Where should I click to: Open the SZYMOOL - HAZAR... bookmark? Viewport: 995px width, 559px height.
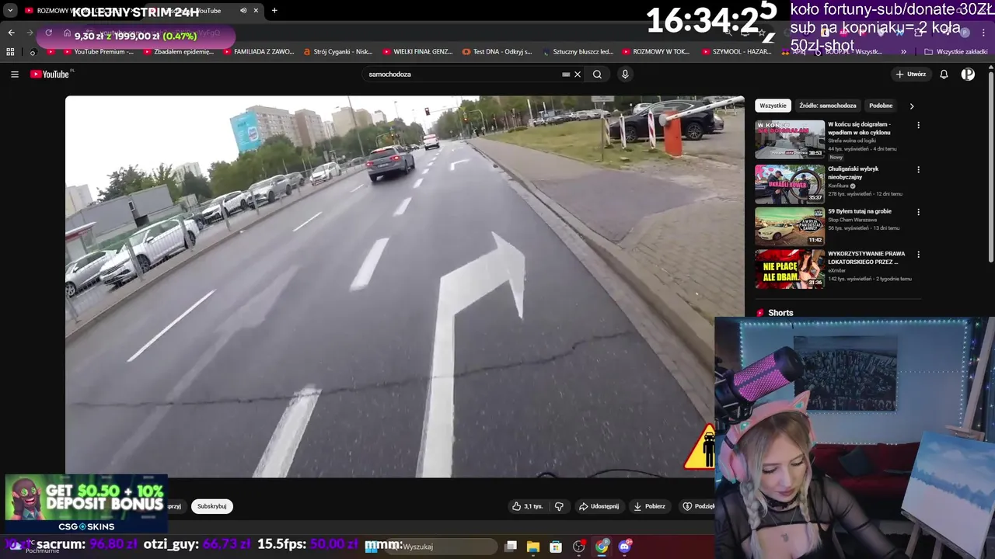pyautogui.click(x=737, y=51)
